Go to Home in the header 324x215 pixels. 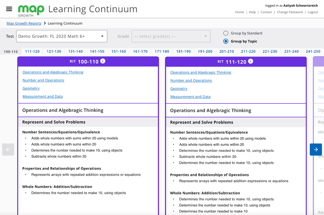tap(239, 12)
